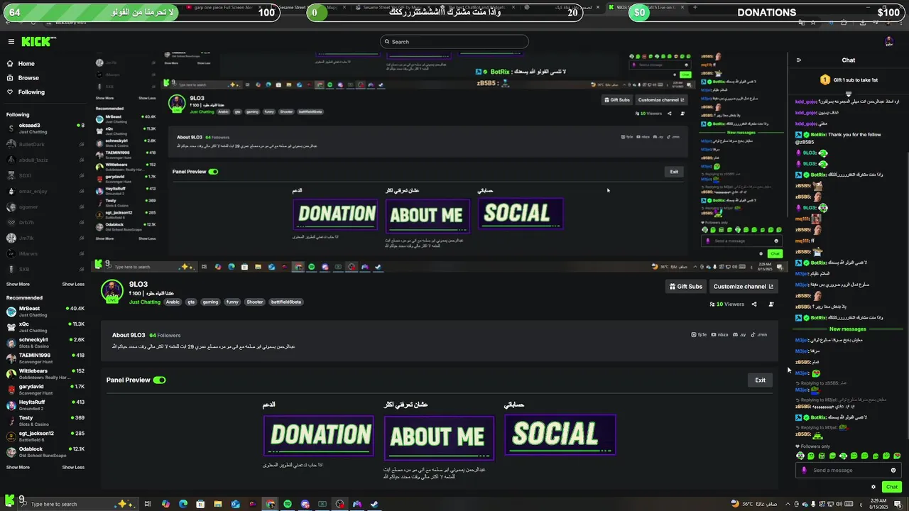Open the DONATION panel image
The height and width of the screenshot is (511, 909).
tap(319, 435)
